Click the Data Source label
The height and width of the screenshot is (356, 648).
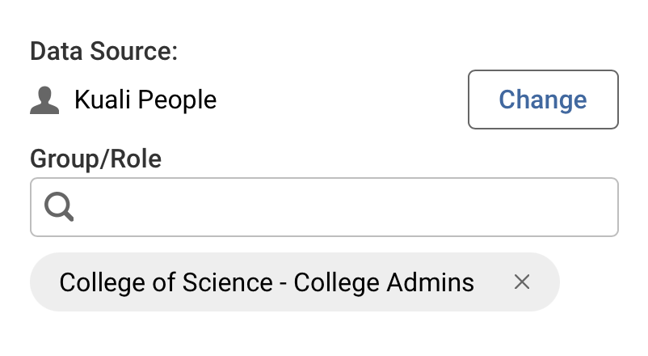tap(103, 52)
